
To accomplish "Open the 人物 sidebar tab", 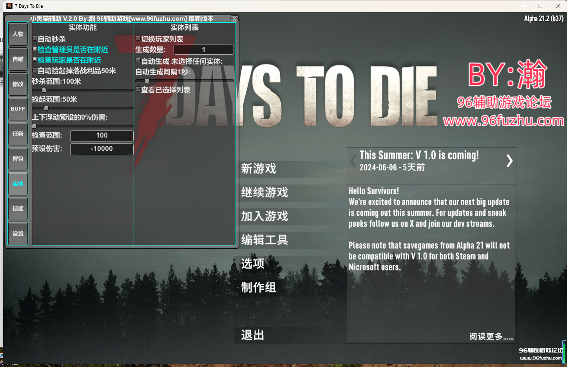I will (18, 34).
